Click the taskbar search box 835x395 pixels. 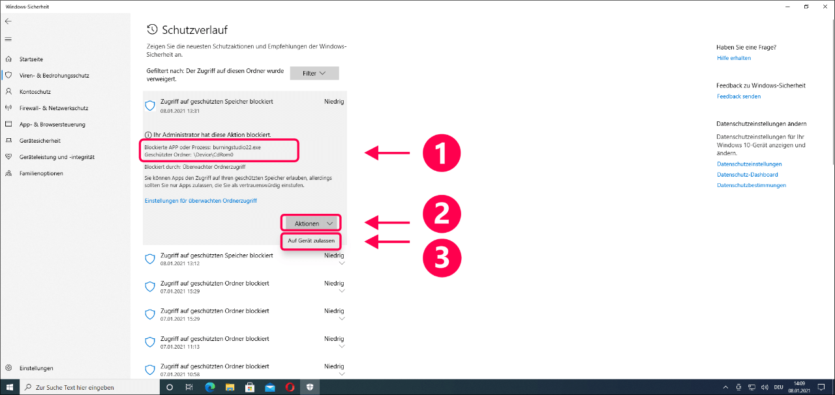90,387
